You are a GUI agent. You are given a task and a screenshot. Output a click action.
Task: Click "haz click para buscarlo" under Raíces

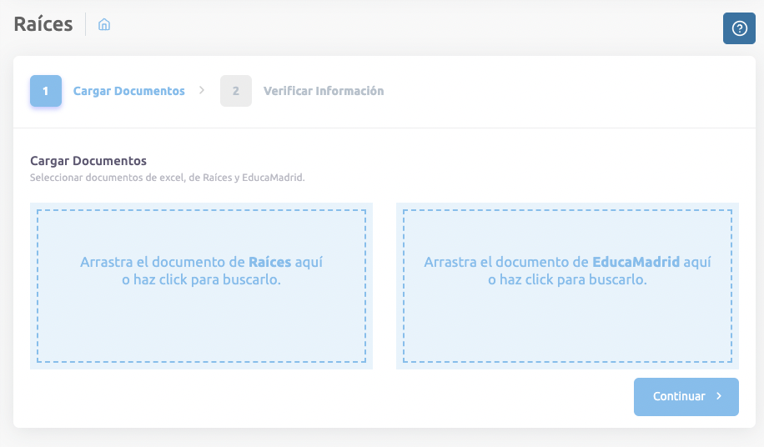click(210, 280)
